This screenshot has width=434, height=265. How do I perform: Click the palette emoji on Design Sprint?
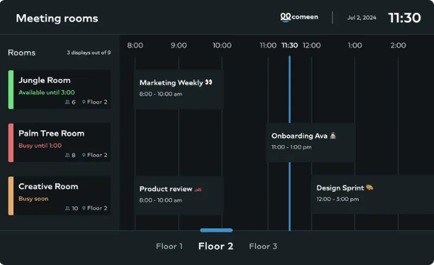370,188
